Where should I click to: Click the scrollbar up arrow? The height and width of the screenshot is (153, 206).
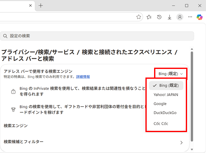[x=192, y=49]
